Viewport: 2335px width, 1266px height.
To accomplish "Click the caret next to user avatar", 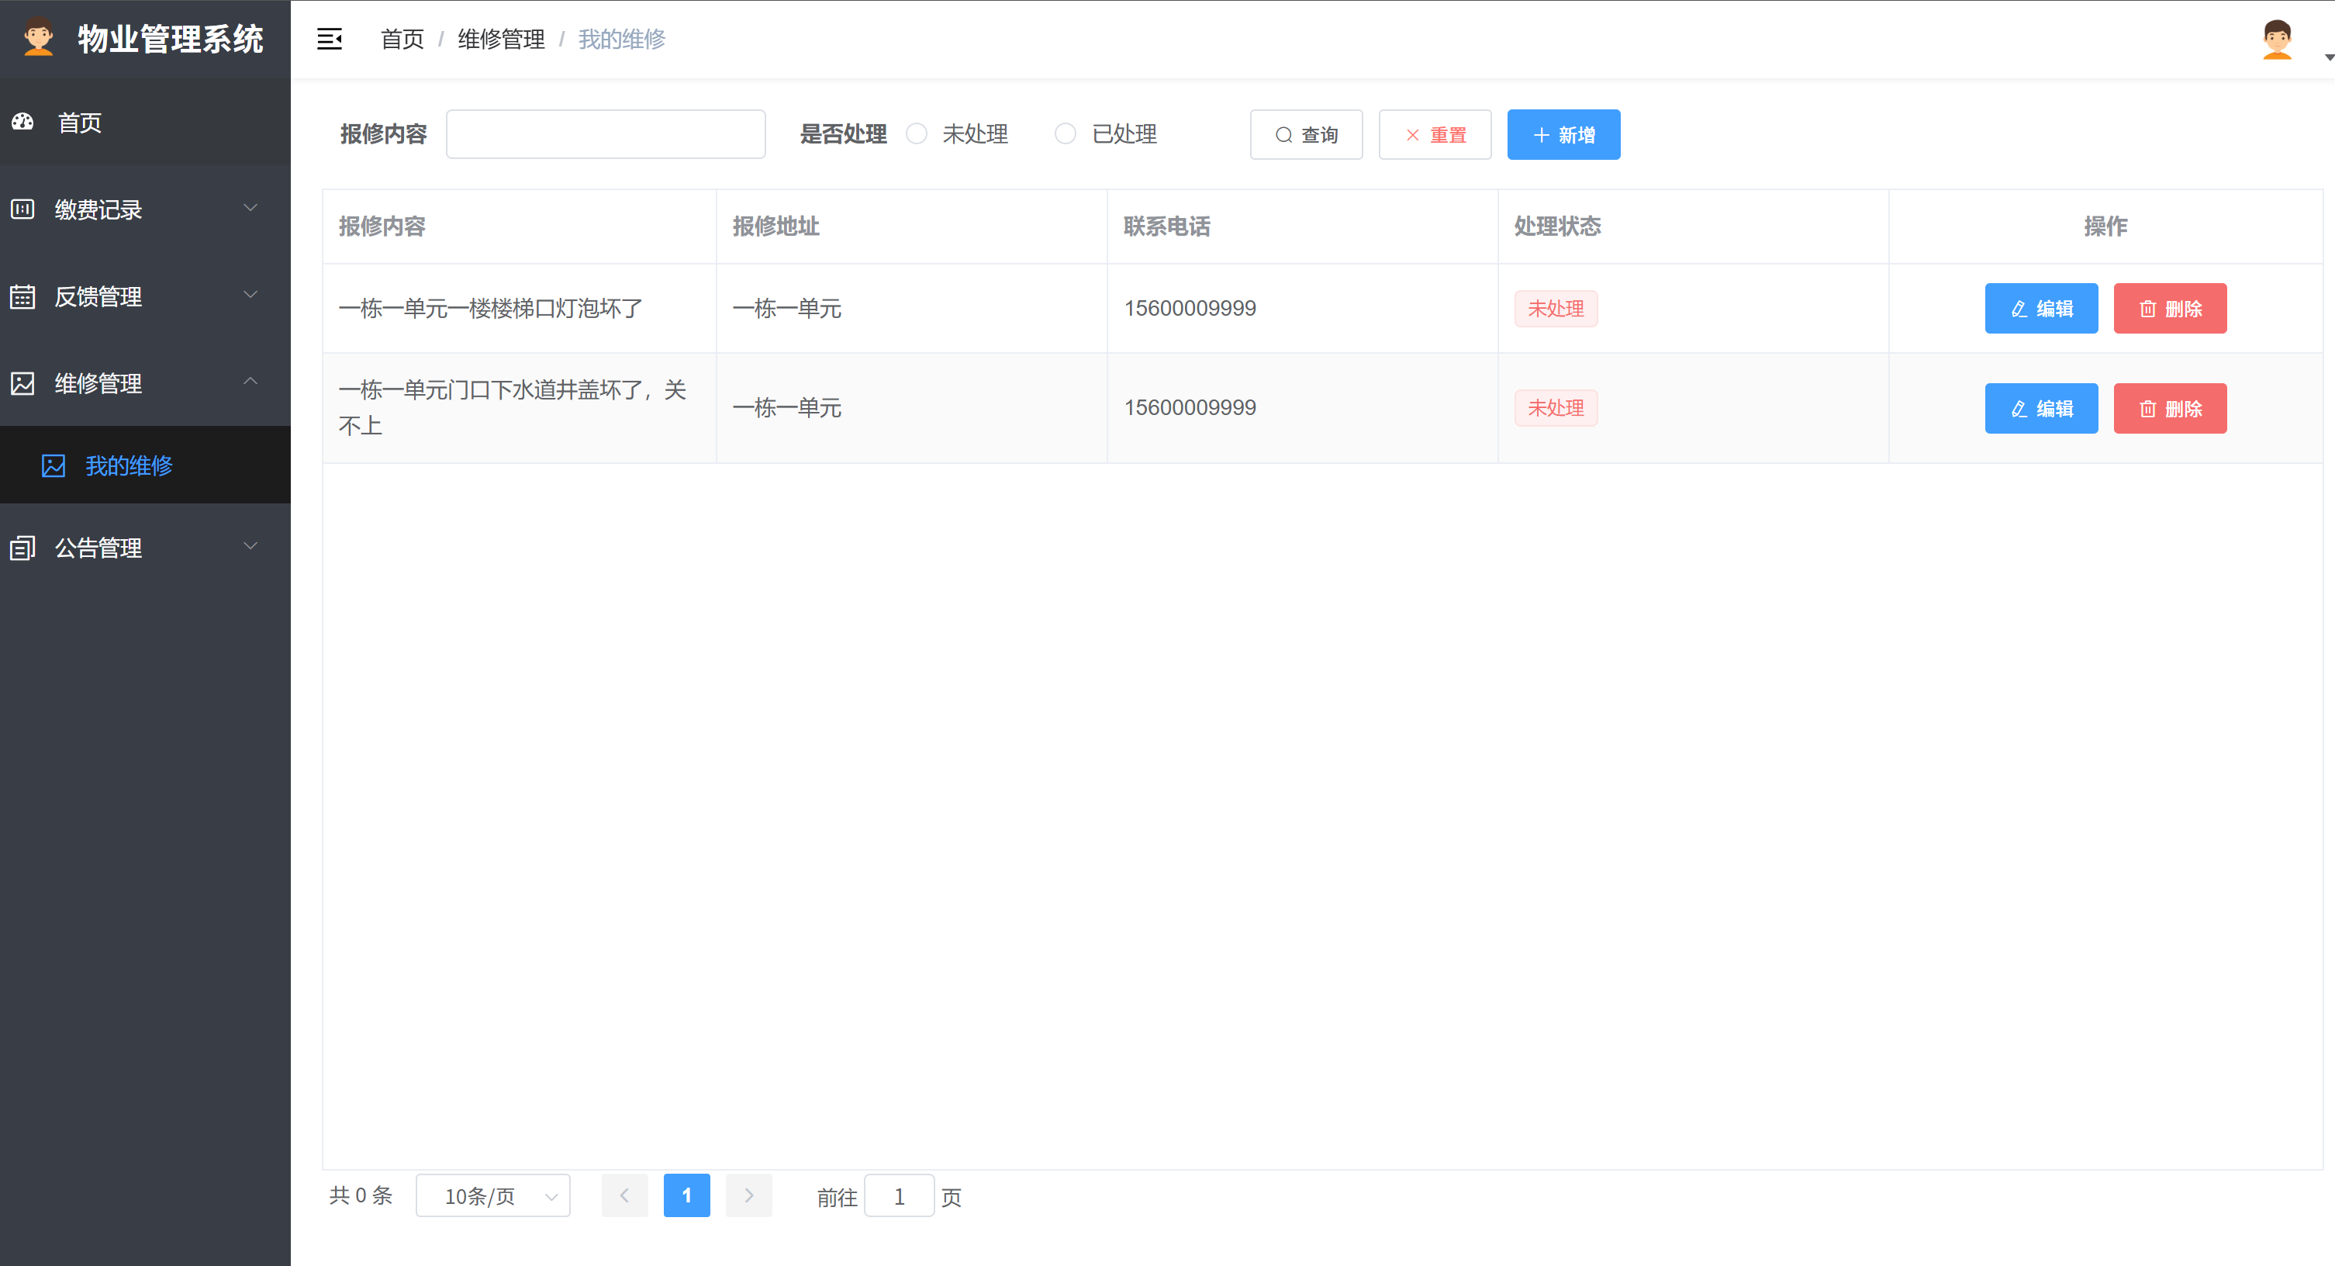I will (2328, 57).
